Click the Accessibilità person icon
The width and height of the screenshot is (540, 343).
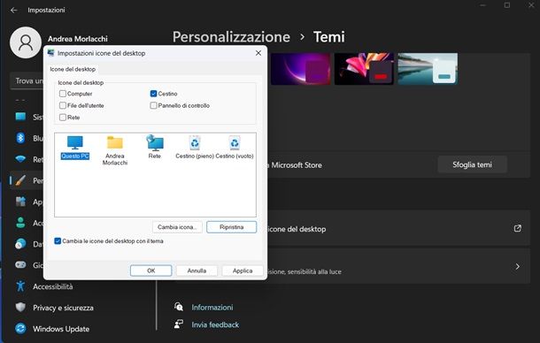[20, 286]
